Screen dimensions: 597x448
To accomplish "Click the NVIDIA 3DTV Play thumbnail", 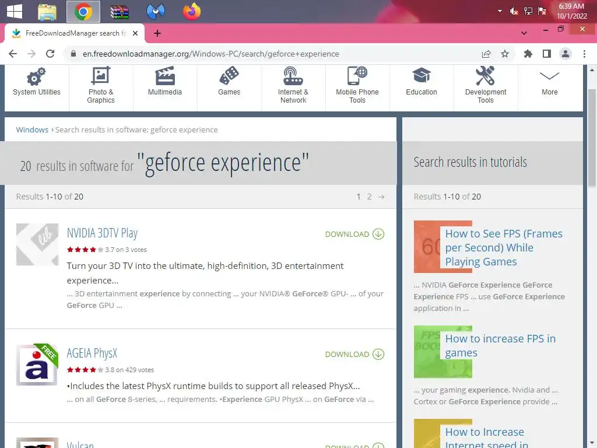I will 37,244.
